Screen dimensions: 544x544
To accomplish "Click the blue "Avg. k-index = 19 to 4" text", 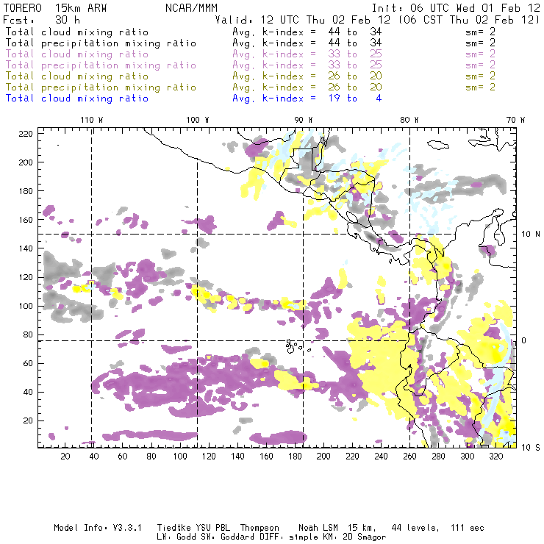I will (x=307, y=99).
